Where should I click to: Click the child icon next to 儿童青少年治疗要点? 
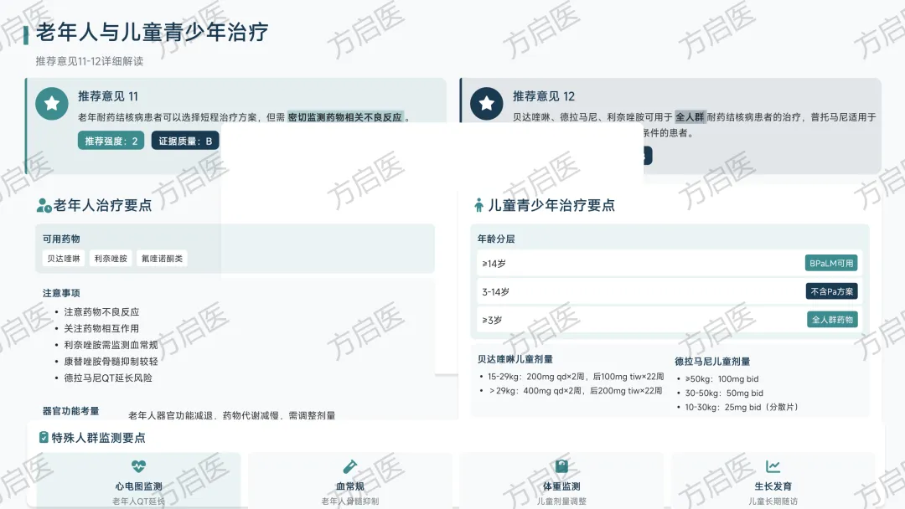[x=478, y=205]
